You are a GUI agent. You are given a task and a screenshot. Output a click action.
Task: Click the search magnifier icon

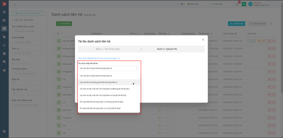pos(182,4)
